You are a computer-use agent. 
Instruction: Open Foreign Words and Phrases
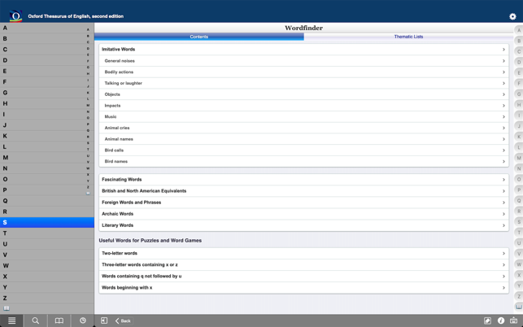point(304,203)
